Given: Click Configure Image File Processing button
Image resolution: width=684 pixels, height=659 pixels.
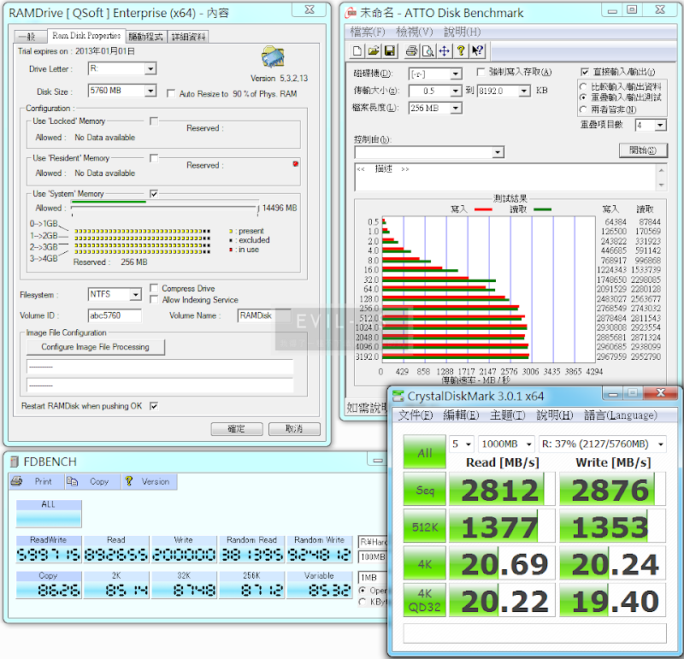Looking at the screenshot, I should [x=96, y=347].
